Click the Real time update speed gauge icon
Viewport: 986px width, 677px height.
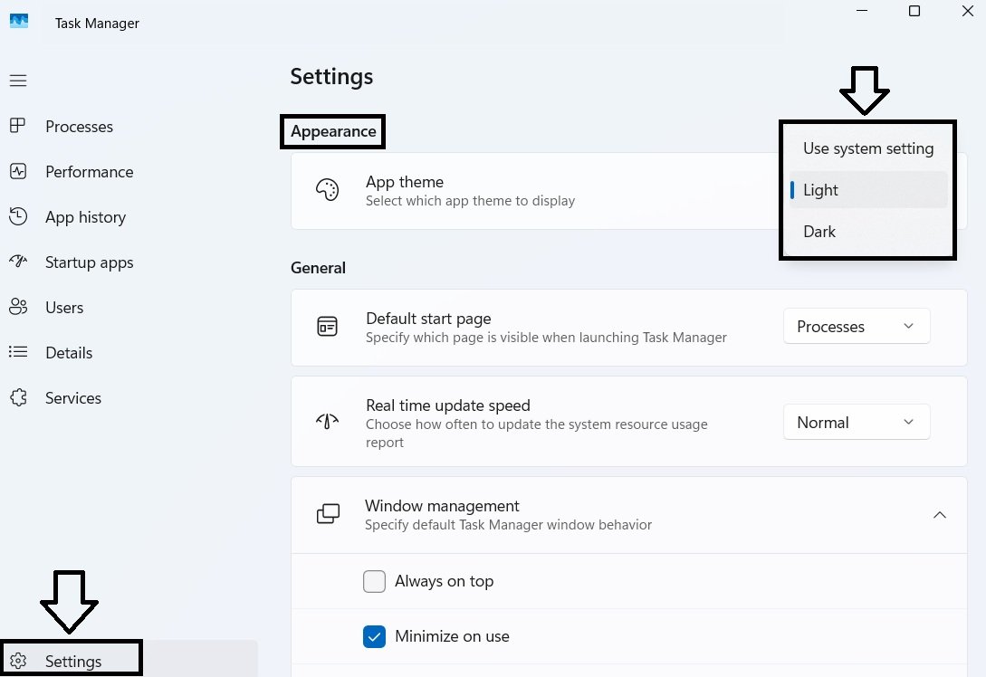pos(327,421)
